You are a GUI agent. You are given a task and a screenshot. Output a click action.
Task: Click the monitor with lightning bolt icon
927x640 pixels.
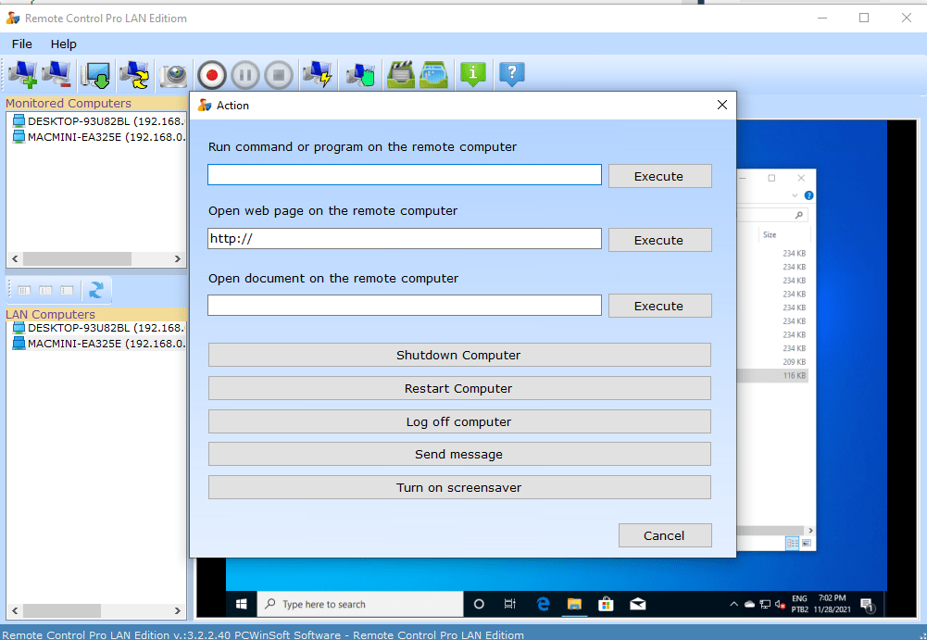pos(318,74)
